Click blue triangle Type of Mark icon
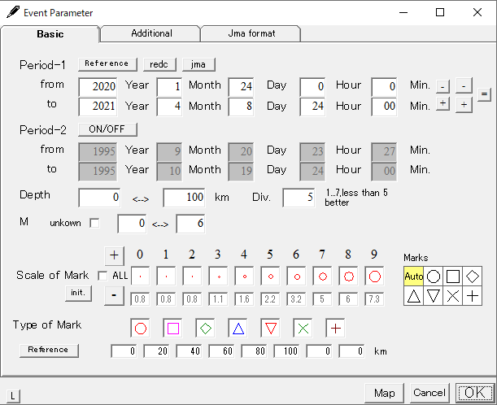The height and width of the screenshot is (405, 497). (238, 329)
